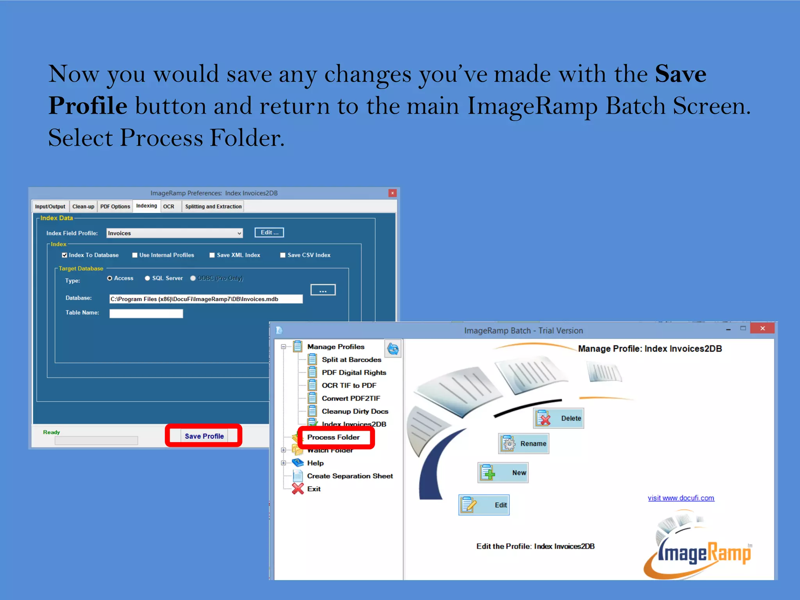Click the globe icon beside Manage Profiles

[x=393, y=348]
